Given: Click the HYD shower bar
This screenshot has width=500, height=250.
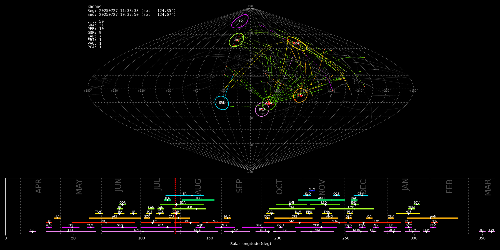Looking at the screenshot, I should click(351, 209).
